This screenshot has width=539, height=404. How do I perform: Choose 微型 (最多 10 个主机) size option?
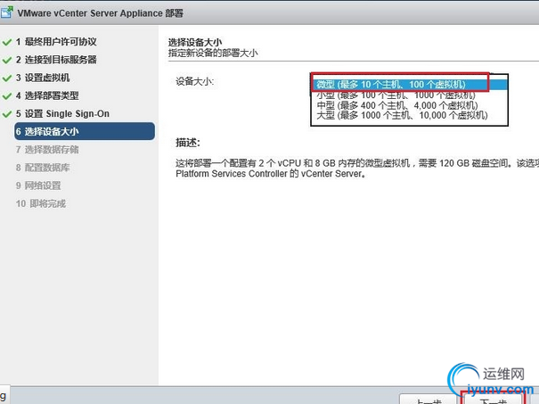coord(410,85)
